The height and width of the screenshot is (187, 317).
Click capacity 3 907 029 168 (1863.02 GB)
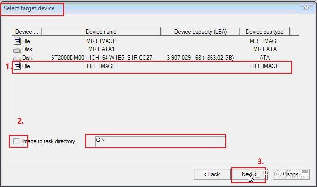pos(200,58)
